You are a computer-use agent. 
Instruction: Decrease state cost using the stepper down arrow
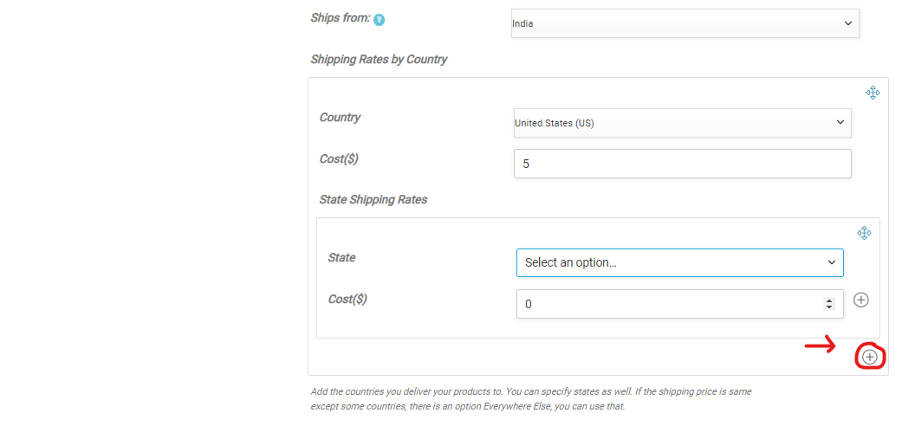click(x=829, y=307)
